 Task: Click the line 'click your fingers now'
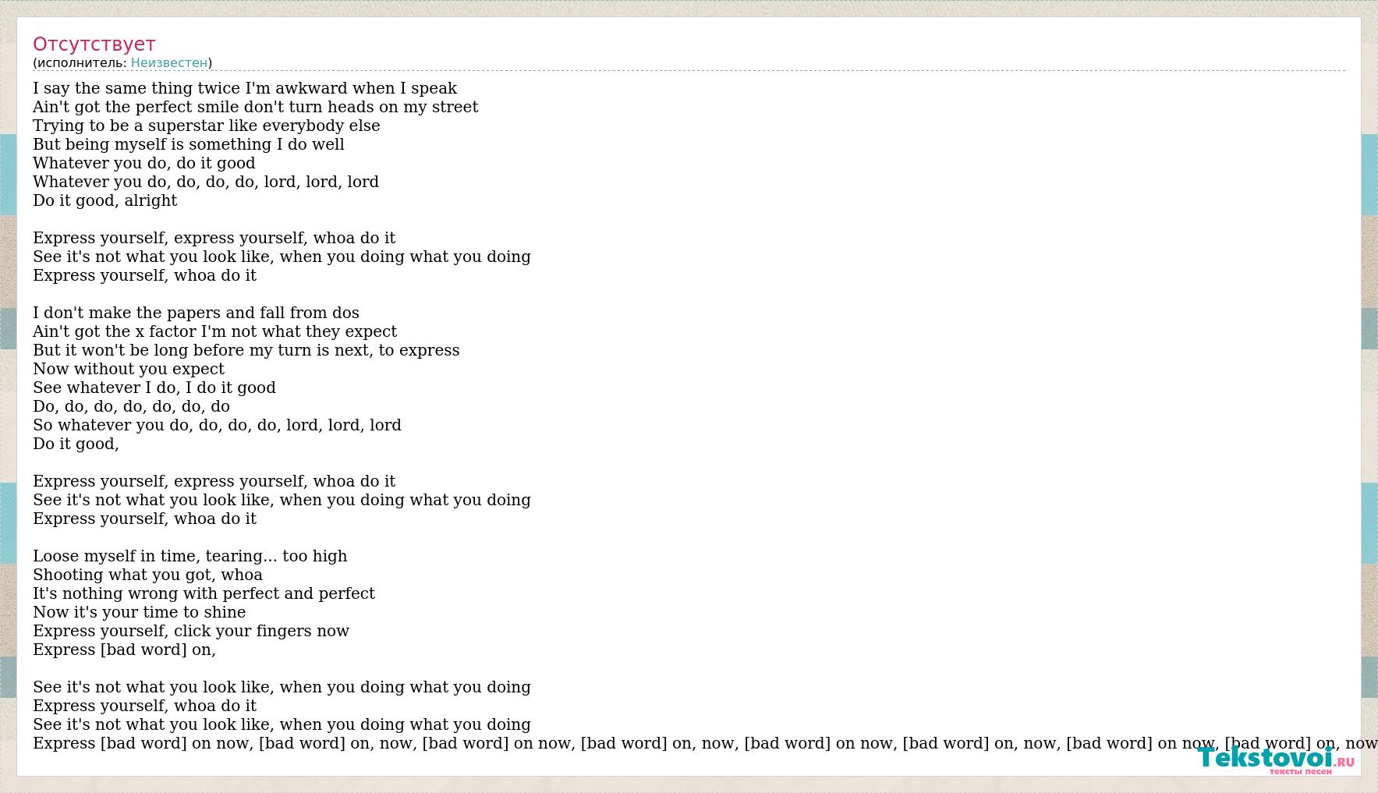(x=191, y=631)
